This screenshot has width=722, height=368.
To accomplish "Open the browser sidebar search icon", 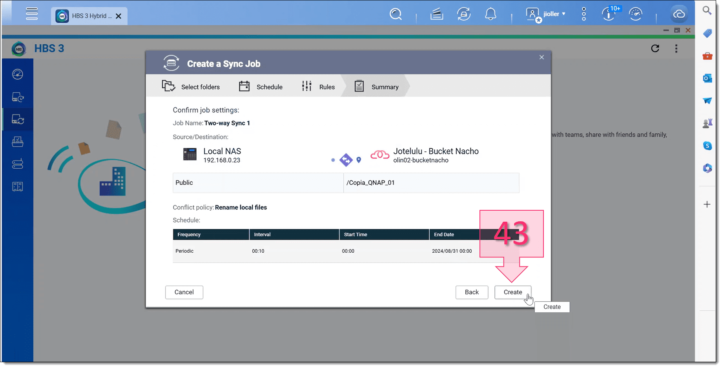I will [x=707, y=10].
